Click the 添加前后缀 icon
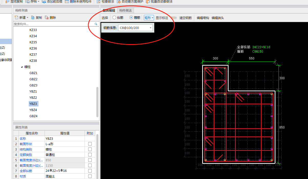The width and height of the screenshot is (308, 179). point(44,2)
